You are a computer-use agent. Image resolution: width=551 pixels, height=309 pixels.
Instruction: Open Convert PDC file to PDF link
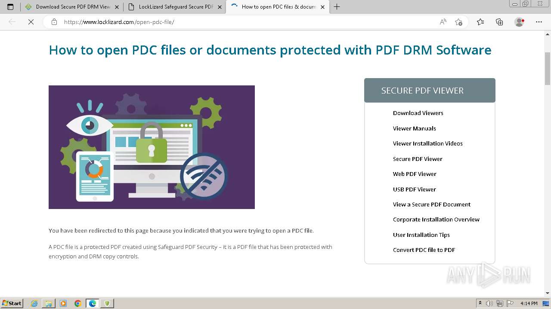click(424, 250)
